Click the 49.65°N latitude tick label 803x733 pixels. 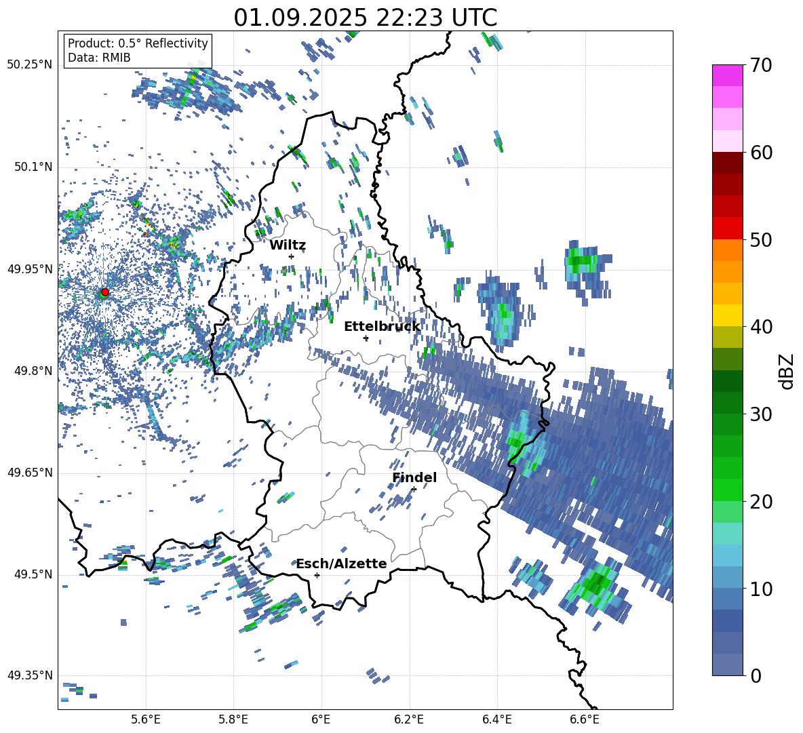[x=30, y=472]
